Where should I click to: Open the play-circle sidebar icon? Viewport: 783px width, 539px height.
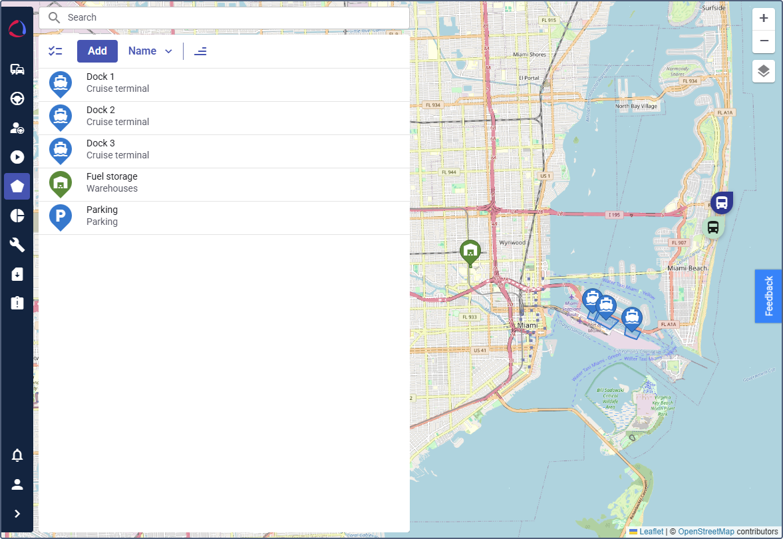point(17,157)
